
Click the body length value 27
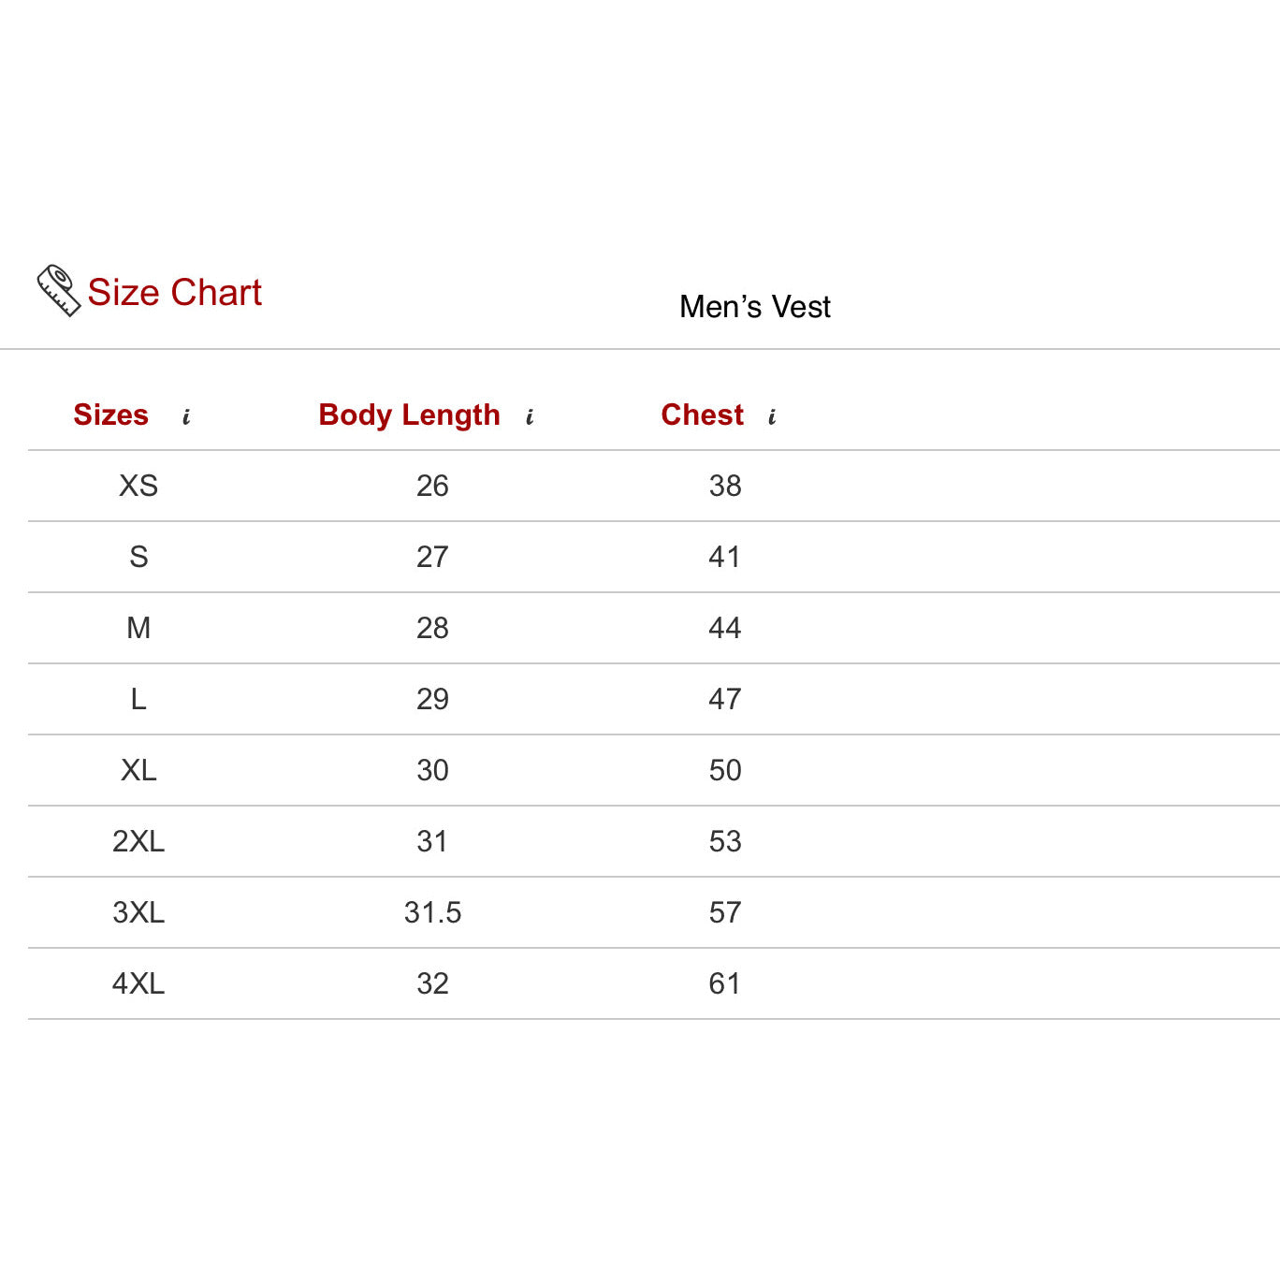click(x=432, y=558)
